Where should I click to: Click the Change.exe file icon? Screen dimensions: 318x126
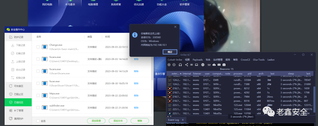coord(45,47)
